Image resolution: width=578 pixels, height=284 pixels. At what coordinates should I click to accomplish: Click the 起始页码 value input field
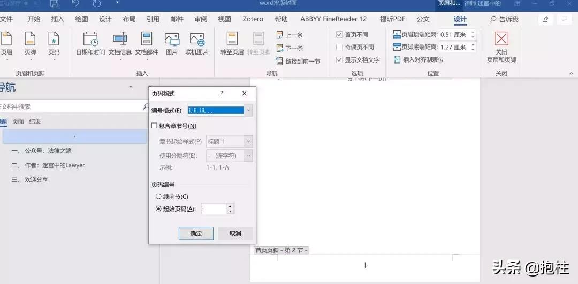pyautogui.click(x=214, y=209)
